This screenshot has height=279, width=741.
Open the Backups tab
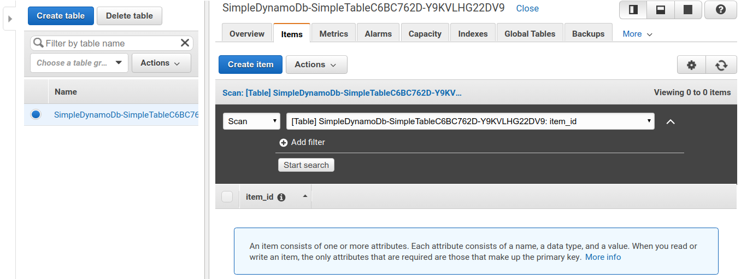pyautogui.click(x=588, y=33)
